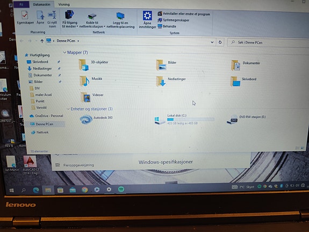Image resolution: width=309 pixels, height=232 pixels.
Task: Collapse the Enheter og stasjoner section
Action: pyautogui.click(x=68, y=109)
